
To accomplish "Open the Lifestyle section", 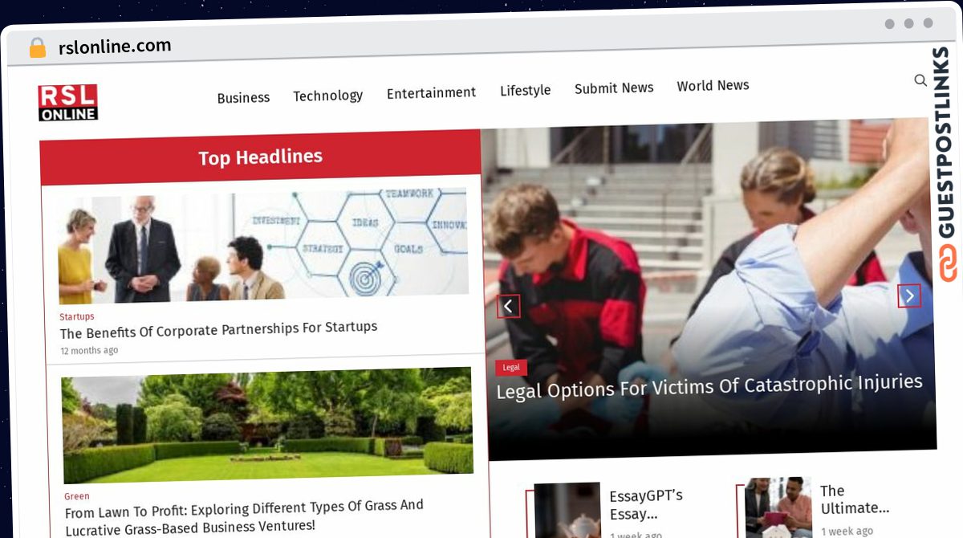I will coord(526,91).
